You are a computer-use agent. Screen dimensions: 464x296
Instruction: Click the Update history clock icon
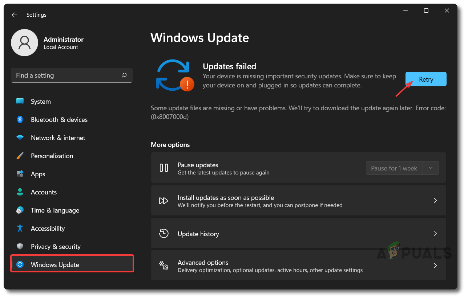point(164,233)
